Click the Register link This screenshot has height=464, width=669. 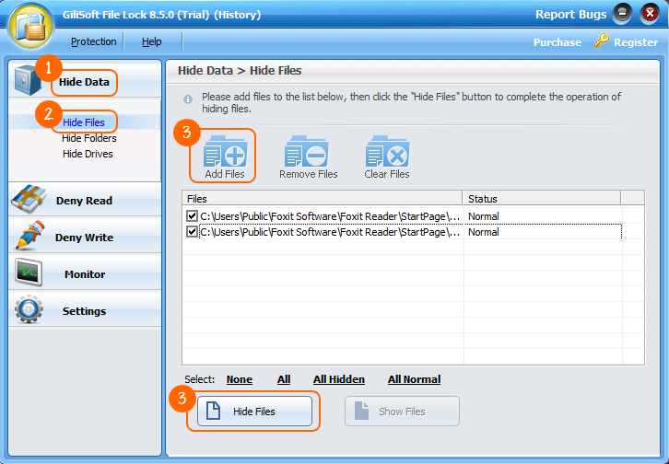(636, 42)
